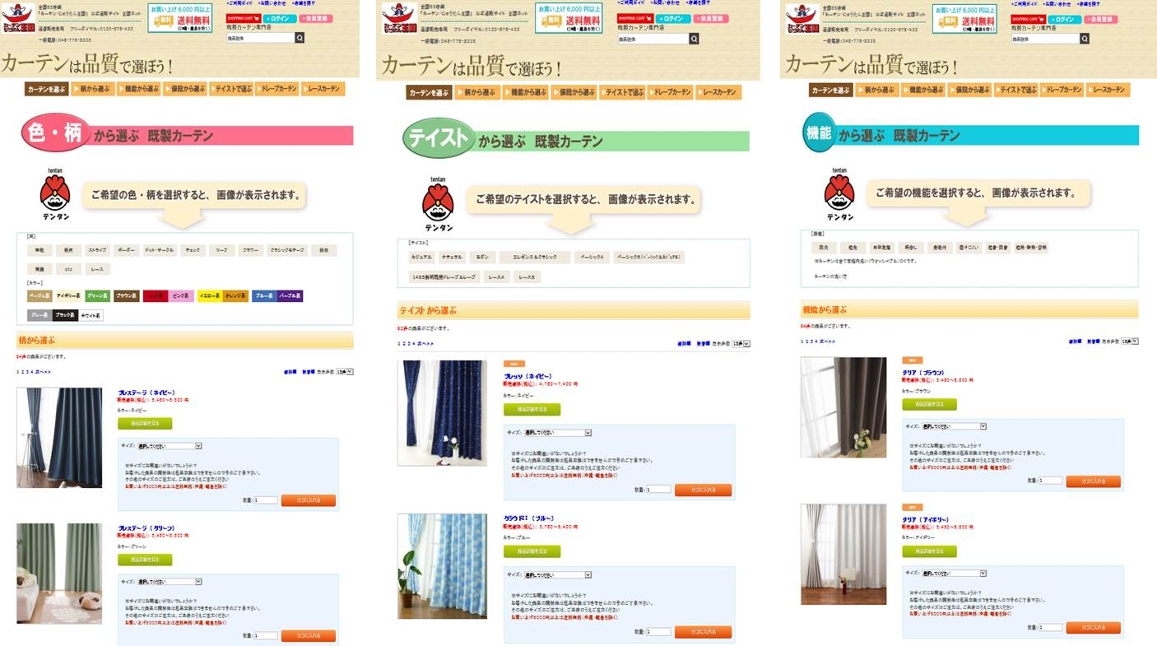Choose the ストライプ pattern filter

[x=97, y=249]
